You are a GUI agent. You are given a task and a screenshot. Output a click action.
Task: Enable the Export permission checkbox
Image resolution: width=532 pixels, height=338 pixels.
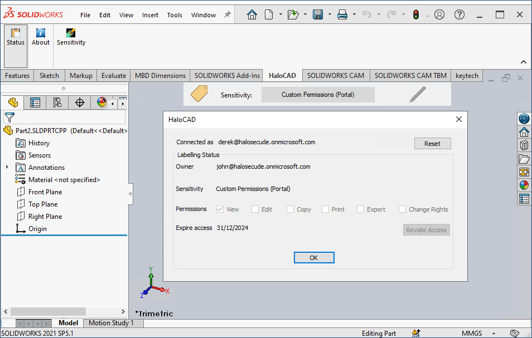point(360,209)
